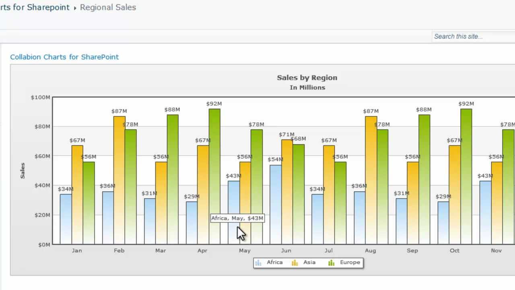Click the Europe May $78M bar
Screen dimensions: 515x290
pyautogui.click(x=257, y=186)
